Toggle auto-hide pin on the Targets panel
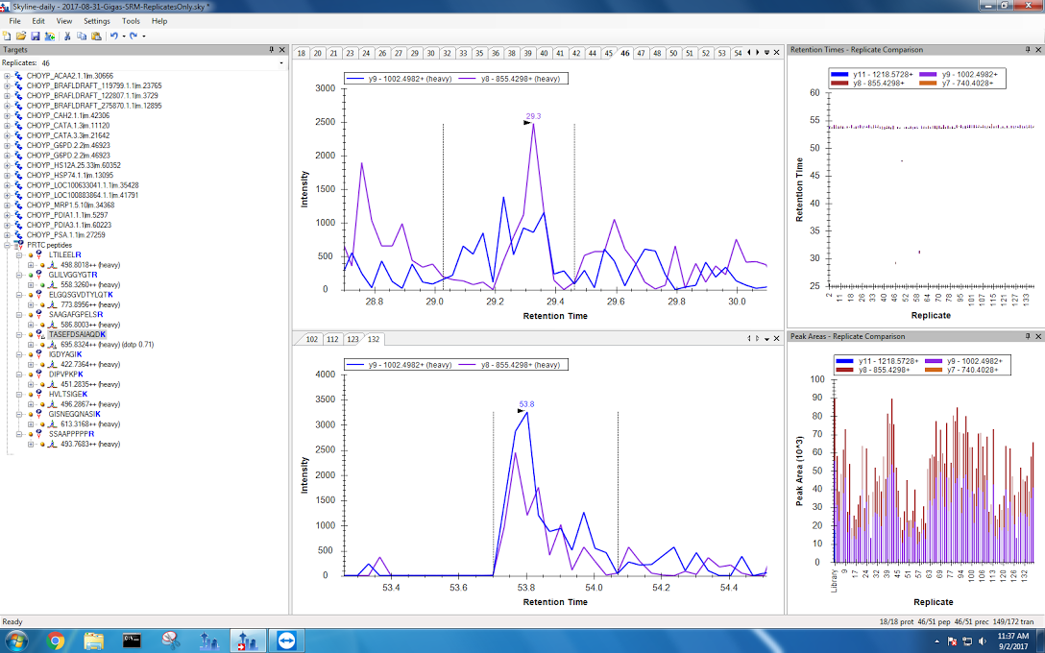This screenshot has height=653, width=1045. (271, 50)
